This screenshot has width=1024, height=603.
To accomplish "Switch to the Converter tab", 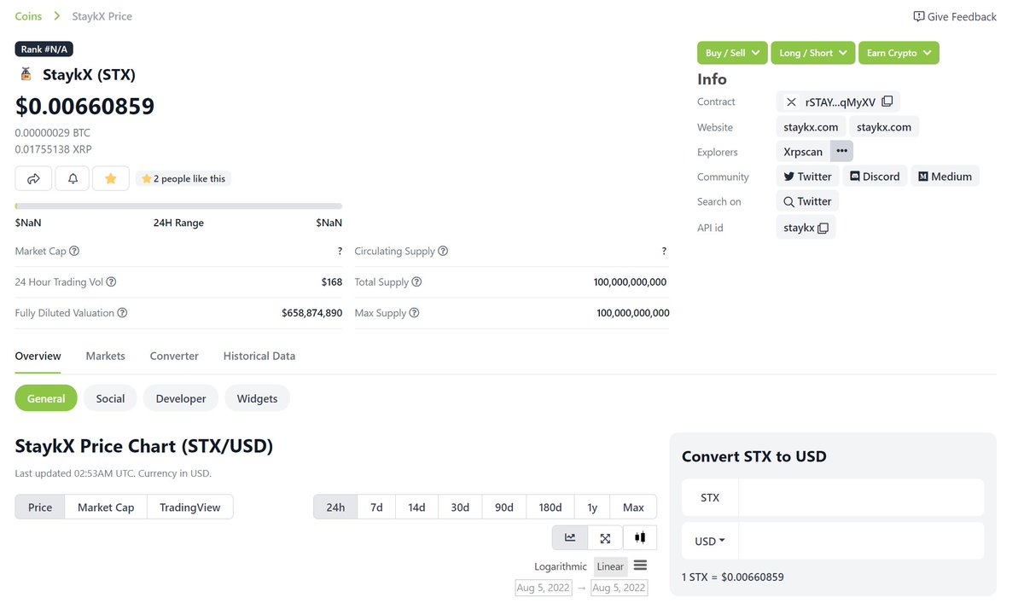I will [x=174, y=356].
